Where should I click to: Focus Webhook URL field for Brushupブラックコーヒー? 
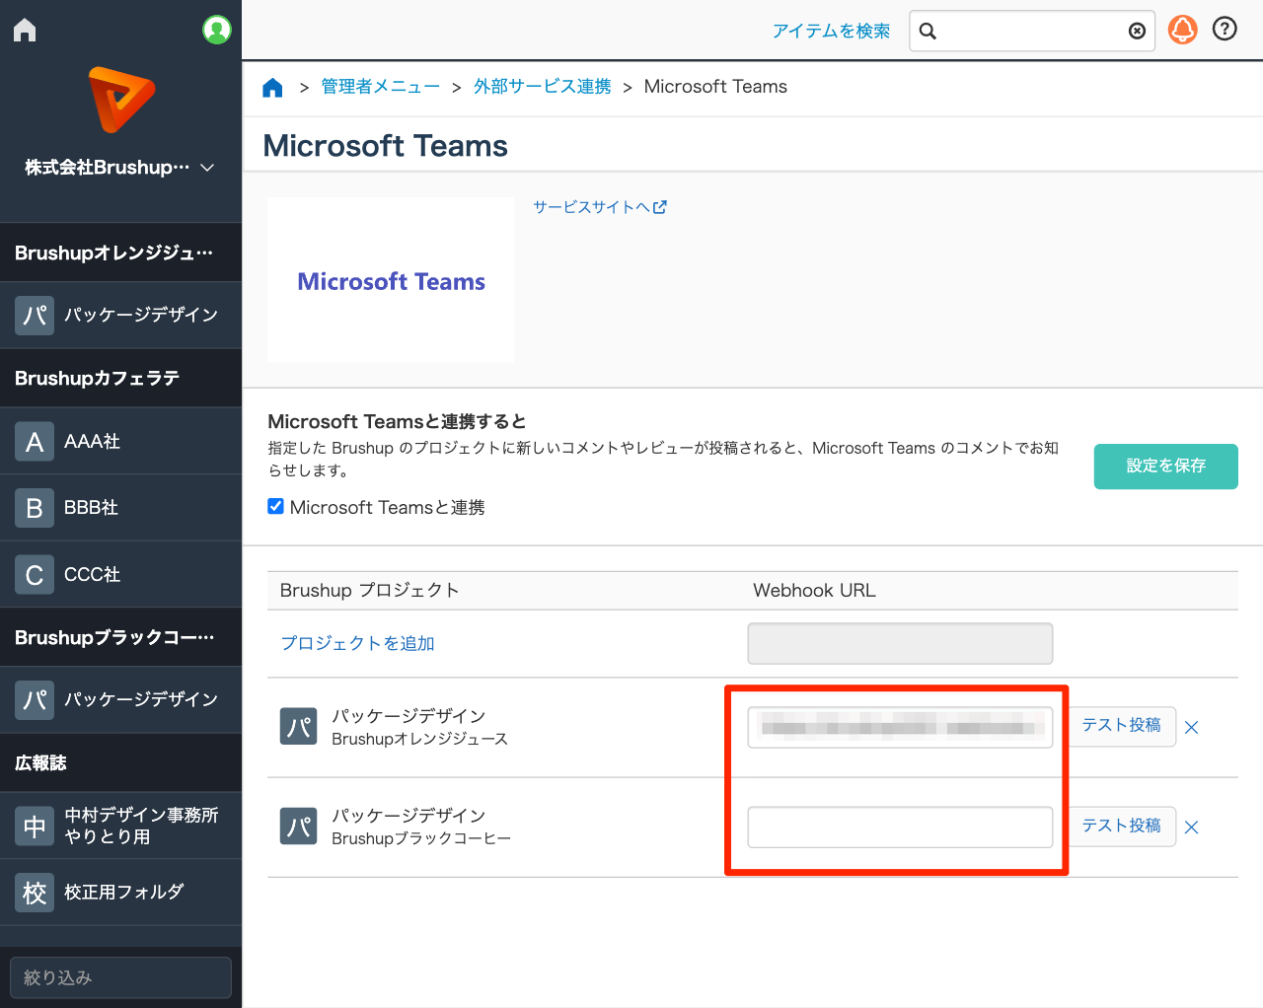pyautogui.click(x=900, y=828)
